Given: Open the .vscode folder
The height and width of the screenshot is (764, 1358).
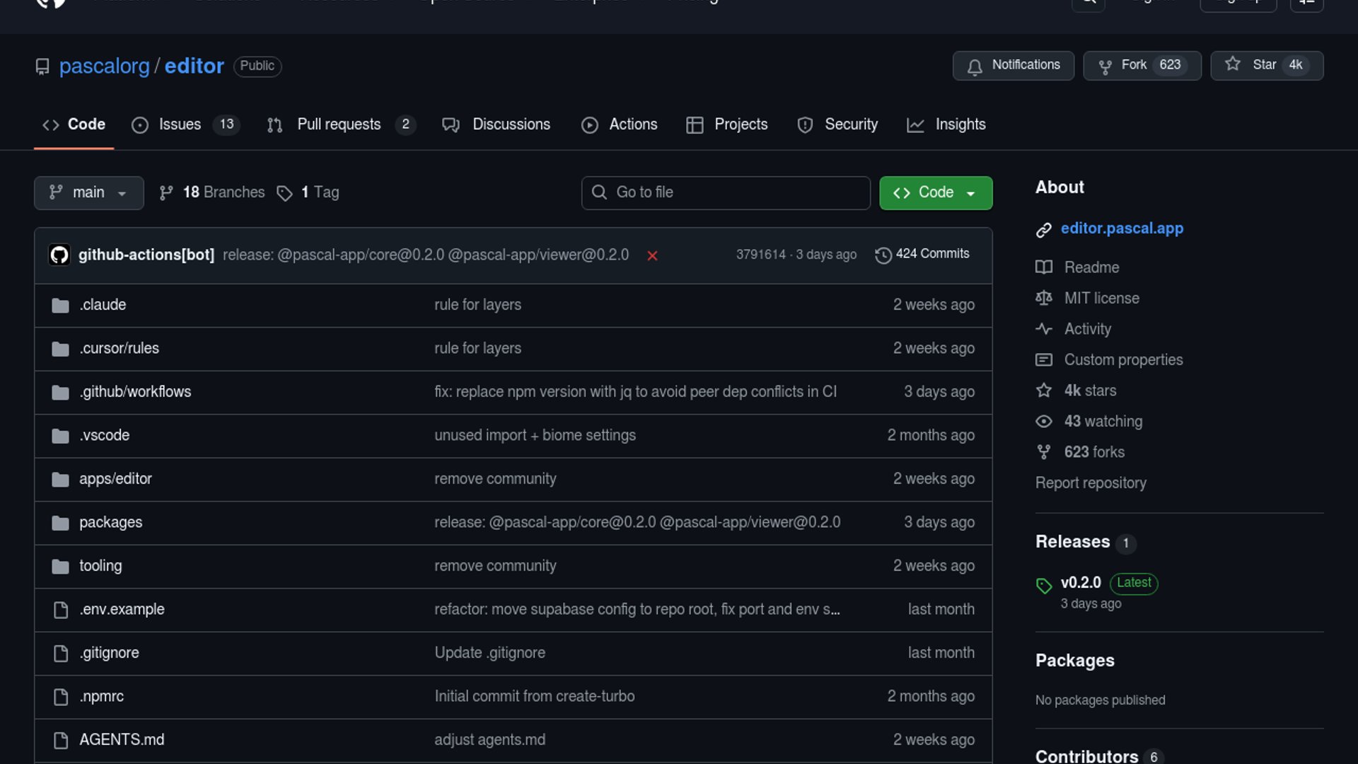Looking at the screenshot, I should click(104, 436).
